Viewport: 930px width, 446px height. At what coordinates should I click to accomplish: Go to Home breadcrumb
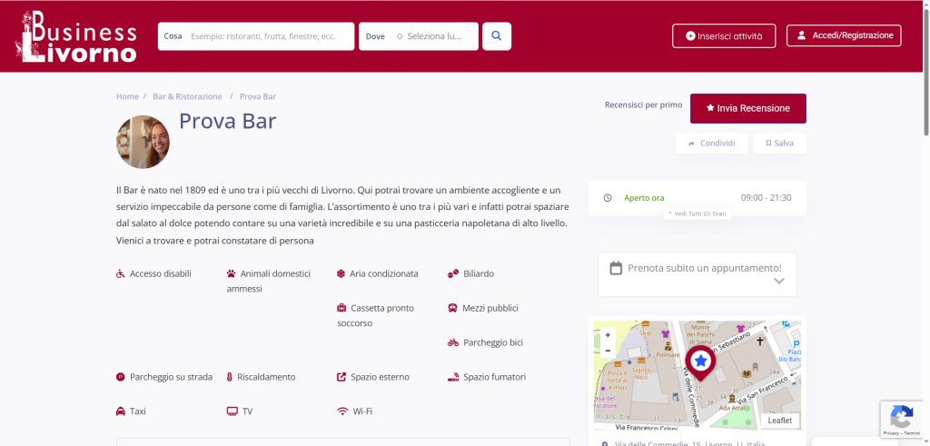127,96
